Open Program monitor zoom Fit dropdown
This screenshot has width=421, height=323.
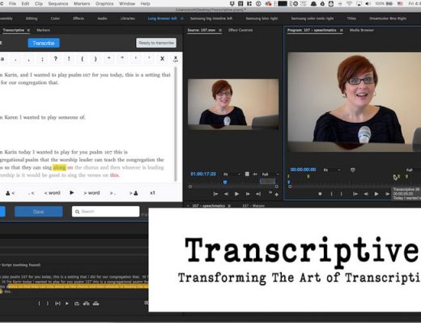(332, 170)
